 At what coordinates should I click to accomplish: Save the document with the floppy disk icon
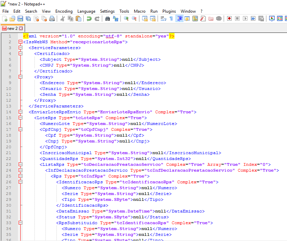20,19
